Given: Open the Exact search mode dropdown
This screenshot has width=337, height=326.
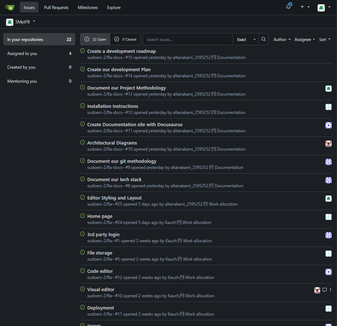Looking at the screenshot, I should [x=246, y=39].
